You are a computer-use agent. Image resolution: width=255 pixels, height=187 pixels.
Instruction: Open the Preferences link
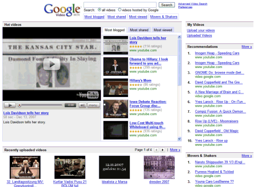(185, 7)
